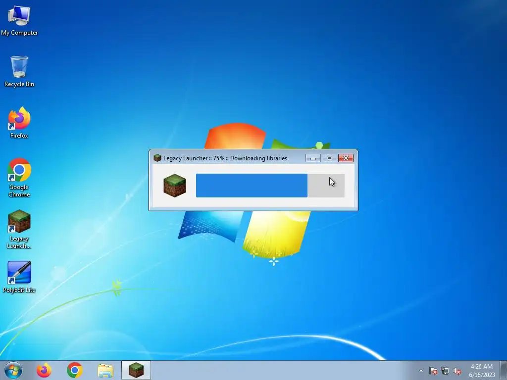Launch Google Chrome from the taskbar

click(75, 370)
